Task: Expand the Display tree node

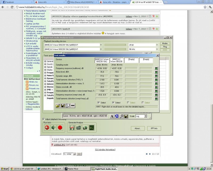Action: coord(45,70)
